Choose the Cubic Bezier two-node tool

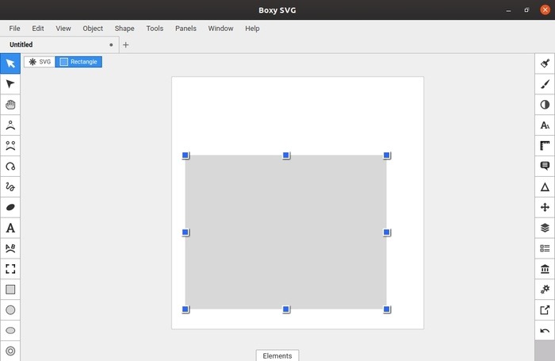click(10, 146)
